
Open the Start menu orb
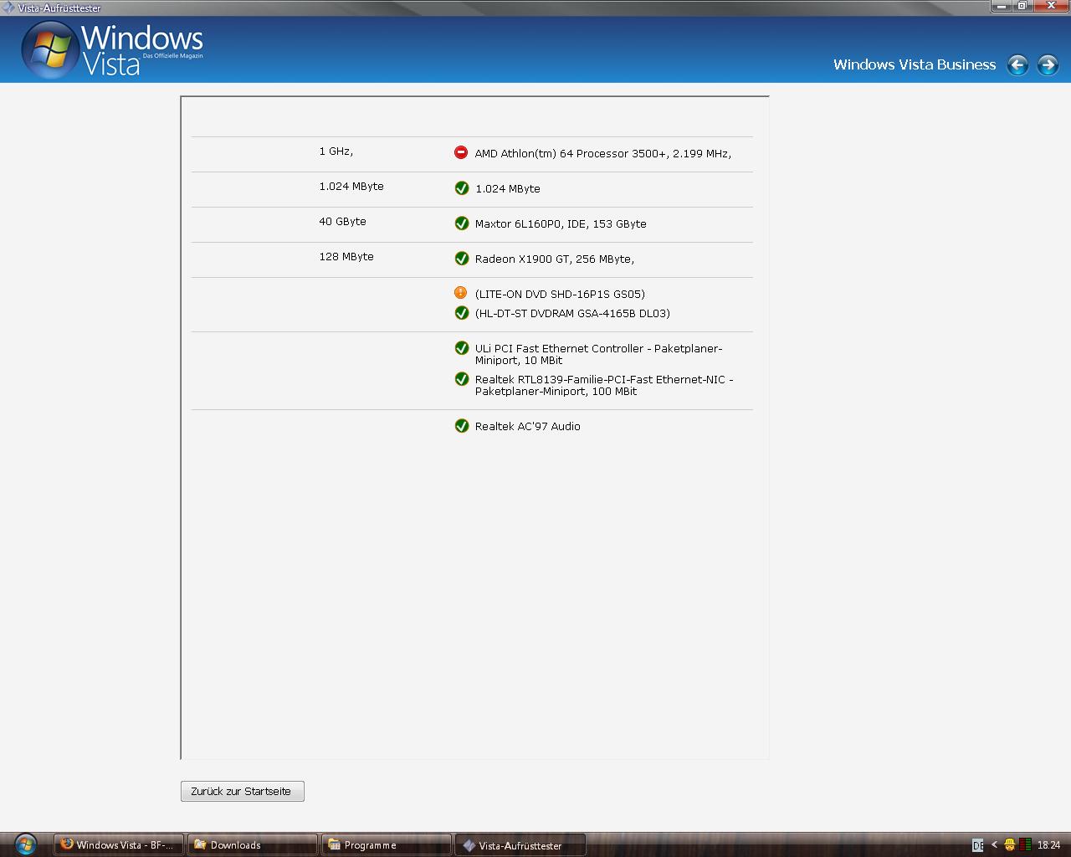[25, 844]
